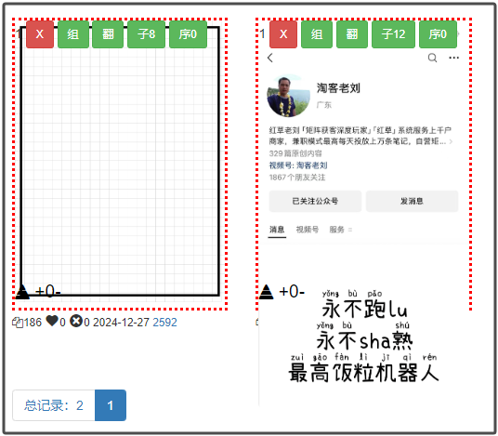Screen dimensions: 498x436
Task: Select the 视频号 tab
Action: [x=308, y=230]
